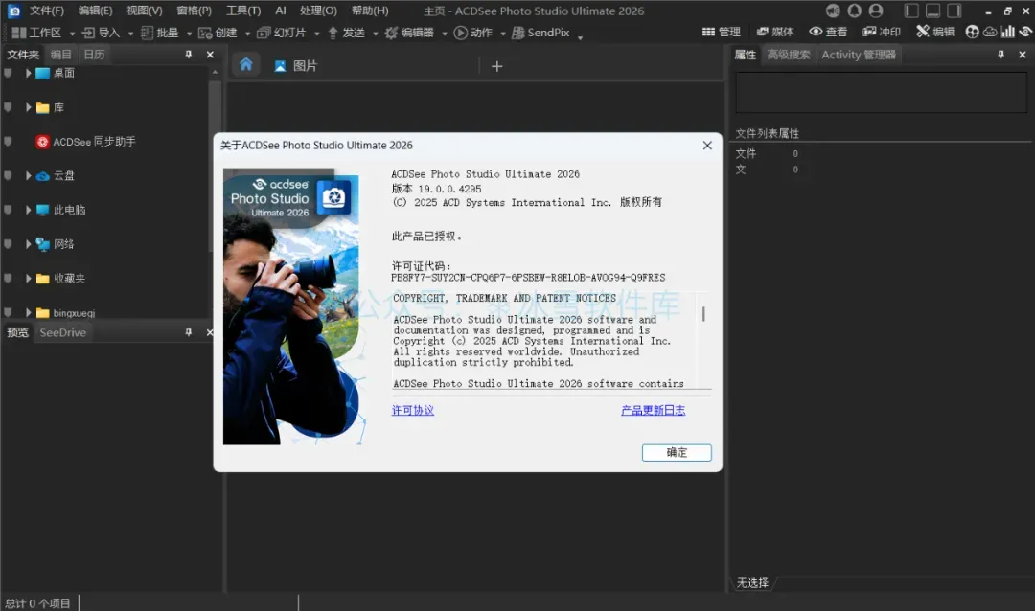Image resolution: width=1035 pixels, height=611 pixels.
Task: Open the 批量 dropdown arrow
Action: 189,33
